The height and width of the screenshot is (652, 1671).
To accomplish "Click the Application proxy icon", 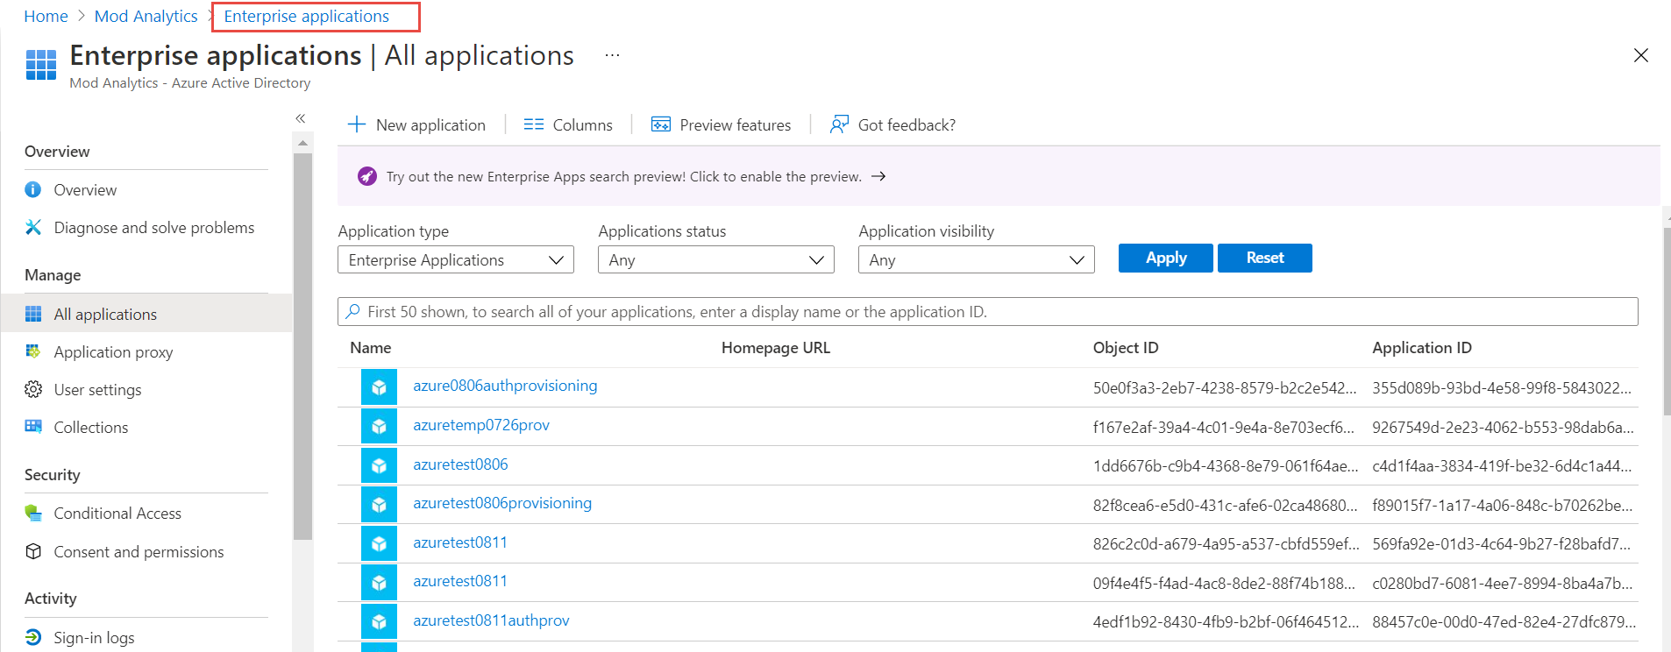I will (x=33, y=351).
